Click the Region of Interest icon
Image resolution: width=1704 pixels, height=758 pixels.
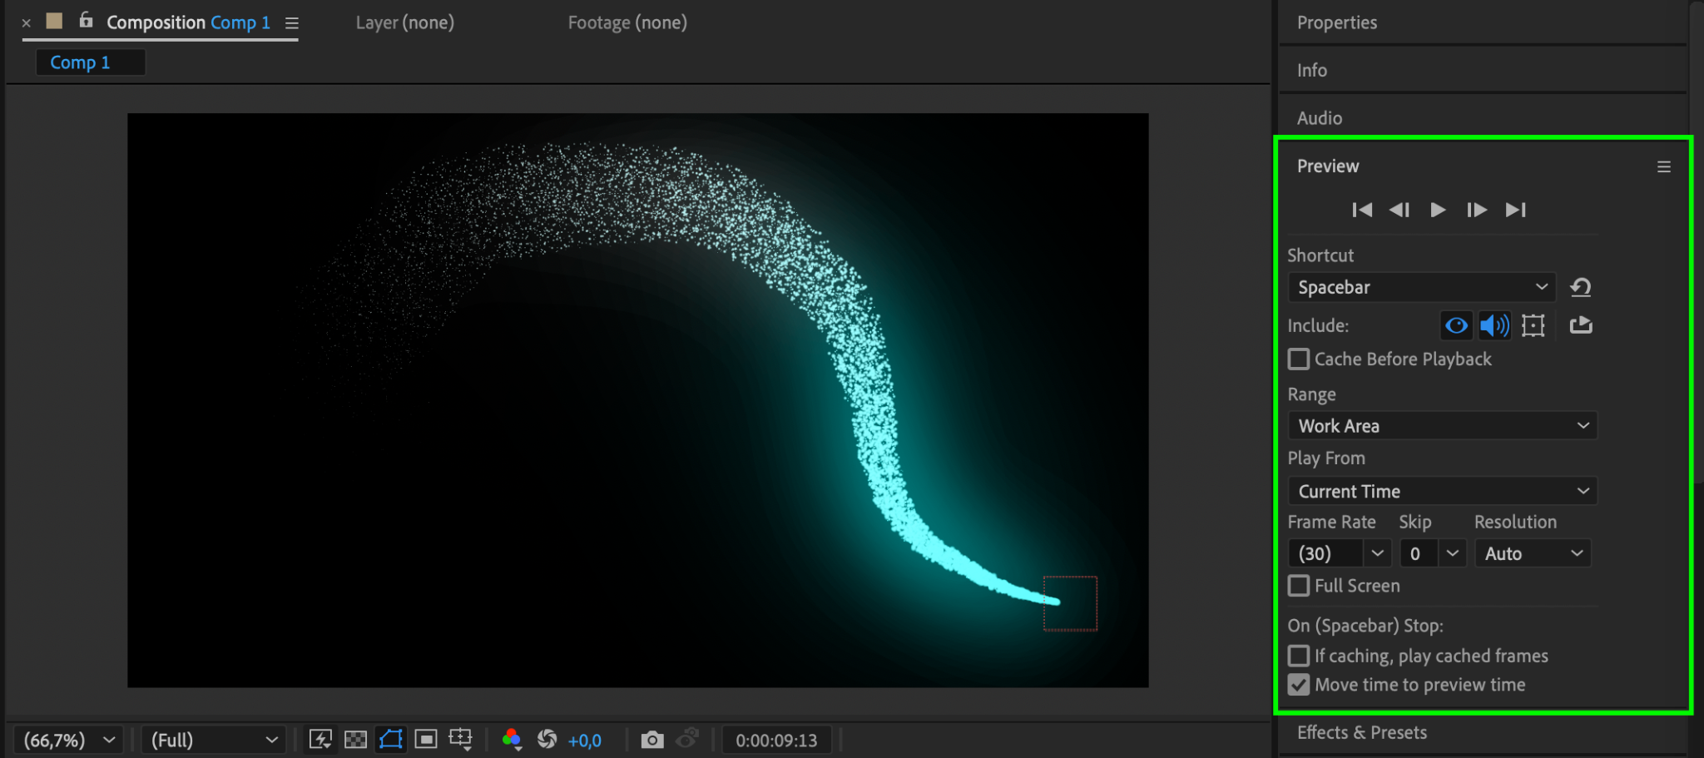426,739
